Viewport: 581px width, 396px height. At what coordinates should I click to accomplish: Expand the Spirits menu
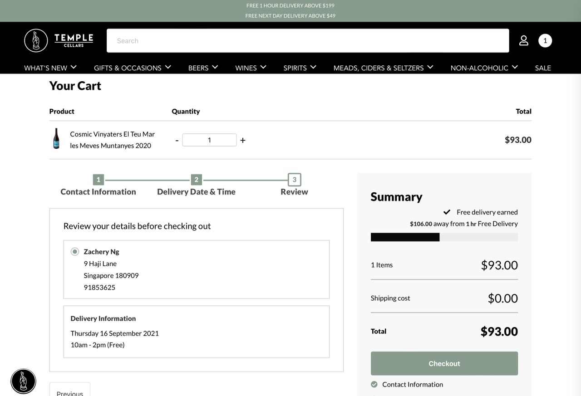300,68
